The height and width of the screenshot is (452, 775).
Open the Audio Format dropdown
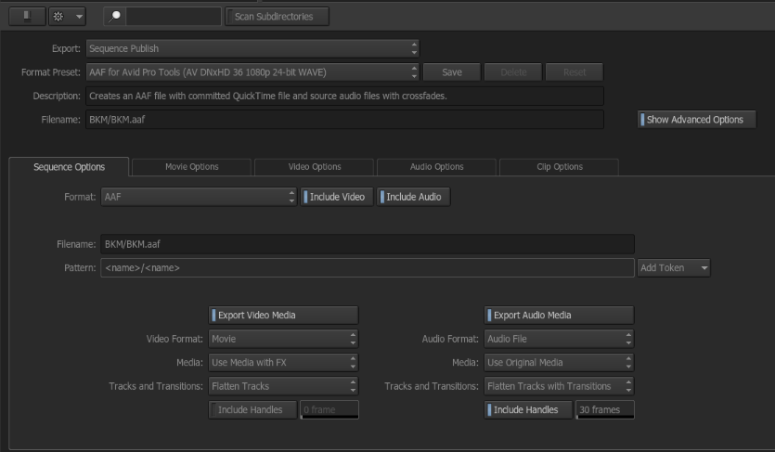(x=559, y=340)
